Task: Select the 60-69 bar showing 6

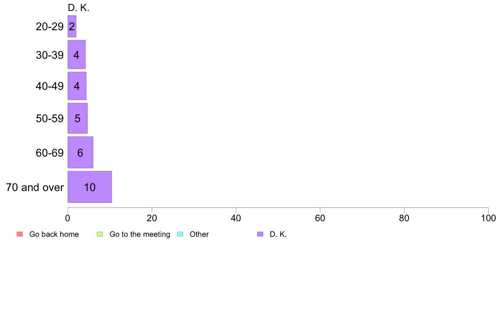Action: coord(80,152)
